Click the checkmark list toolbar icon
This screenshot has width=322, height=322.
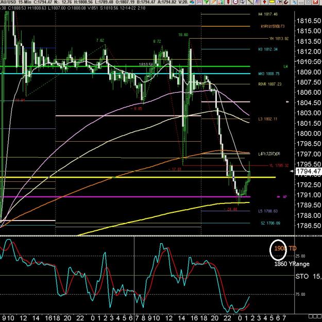243,2
